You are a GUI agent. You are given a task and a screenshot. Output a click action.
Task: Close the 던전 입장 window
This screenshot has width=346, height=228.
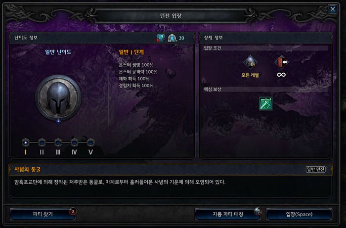point(333,9)
